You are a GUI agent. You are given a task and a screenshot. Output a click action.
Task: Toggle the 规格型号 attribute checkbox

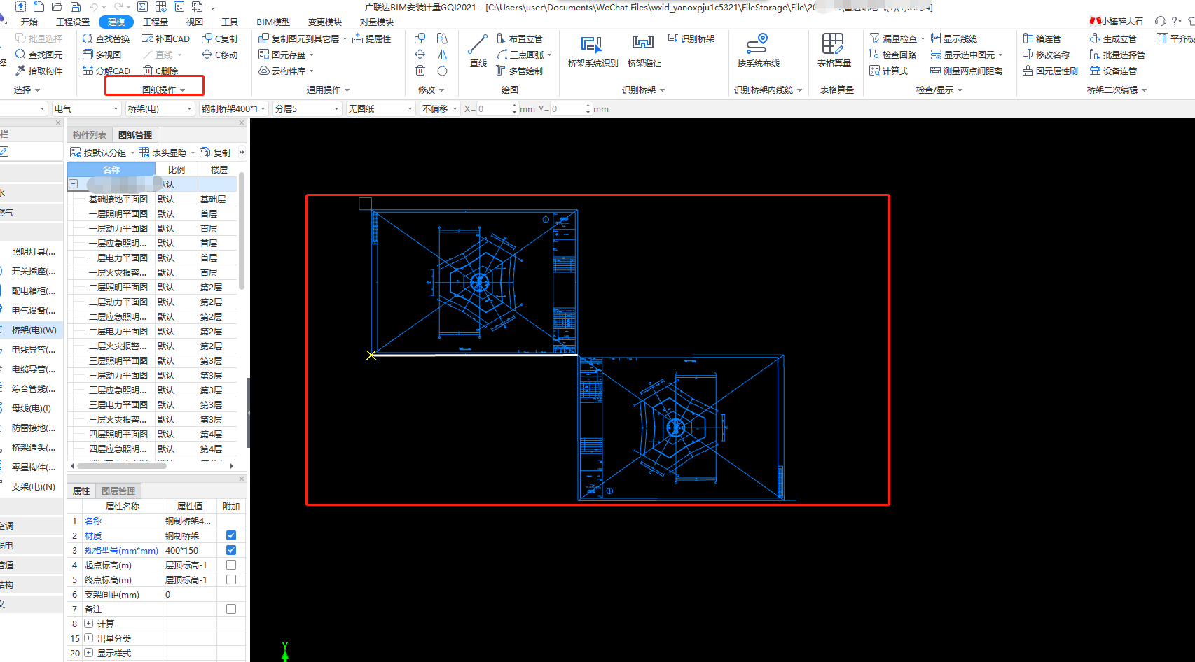point(231,550)
